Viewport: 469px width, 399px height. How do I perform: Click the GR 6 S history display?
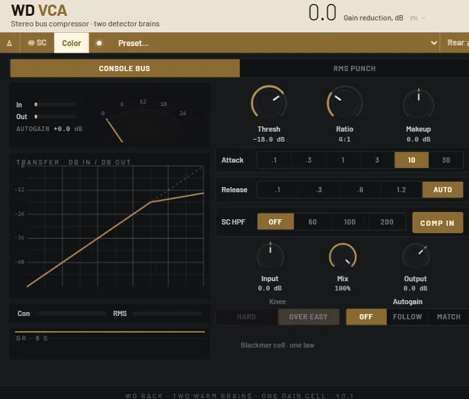[x=110, y=344]
